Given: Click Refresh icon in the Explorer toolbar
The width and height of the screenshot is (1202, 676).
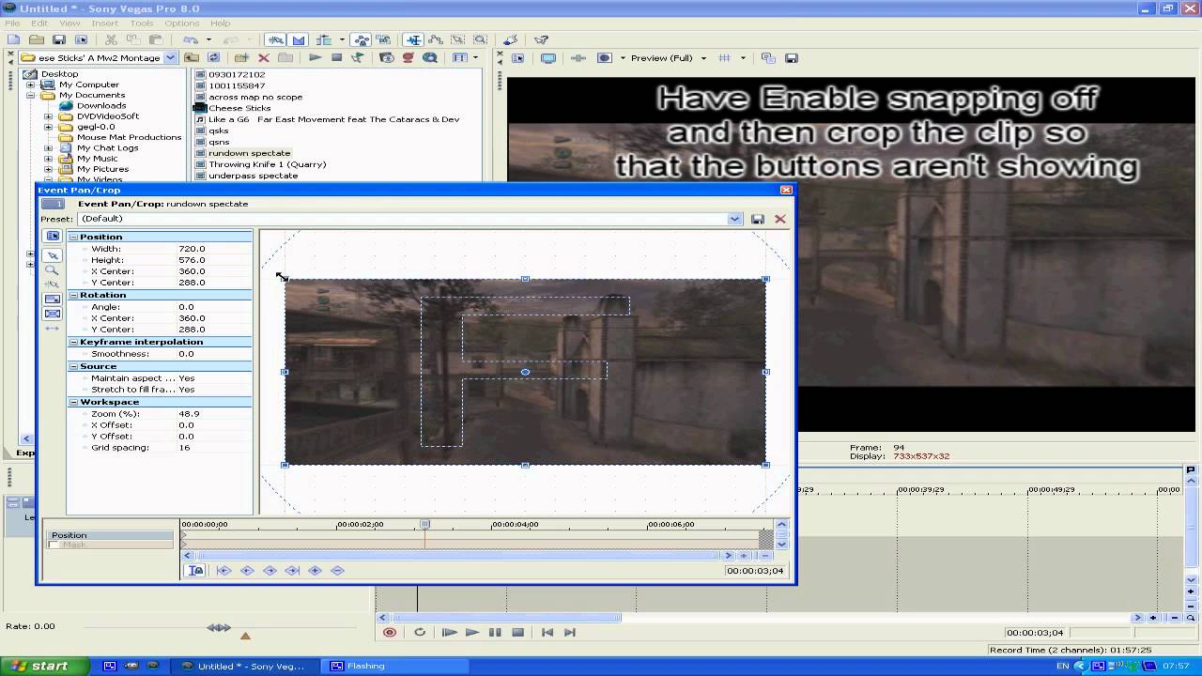Looking at the screenshot, I should point(214,57).
